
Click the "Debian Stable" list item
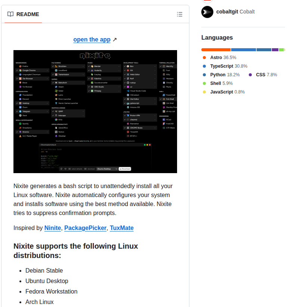pos(44,271)
